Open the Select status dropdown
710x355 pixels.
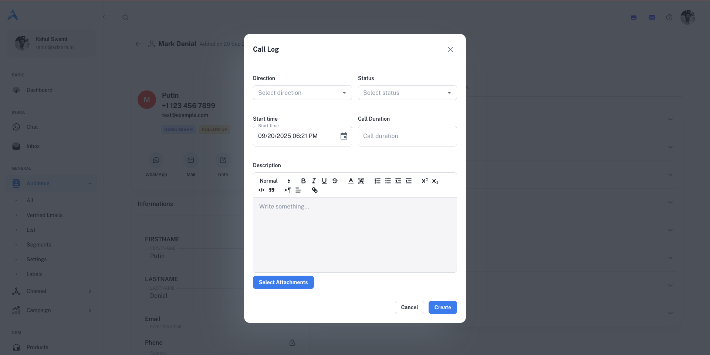click(x=407, y=93)
